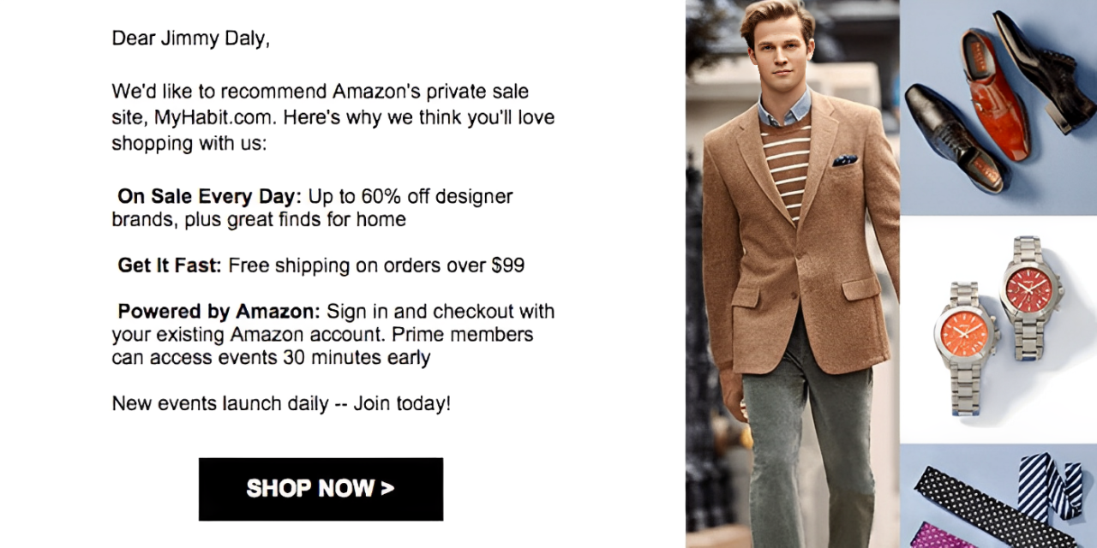Click the SHOP NOW button

[x=321, y=489]
